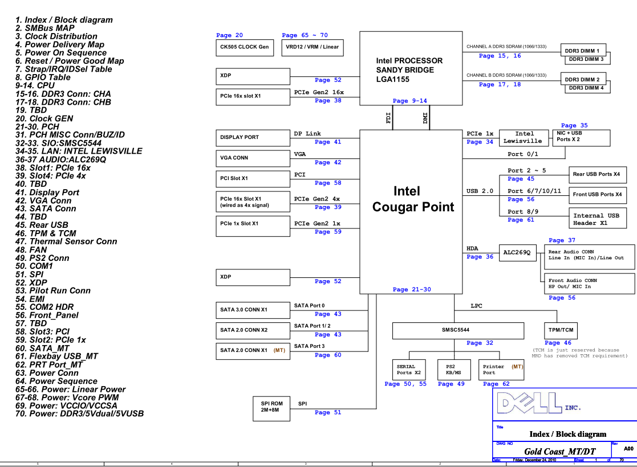Select the "ALC269Q" audio codec block
This screenshot has width=637, height=467.
(518, 253)
